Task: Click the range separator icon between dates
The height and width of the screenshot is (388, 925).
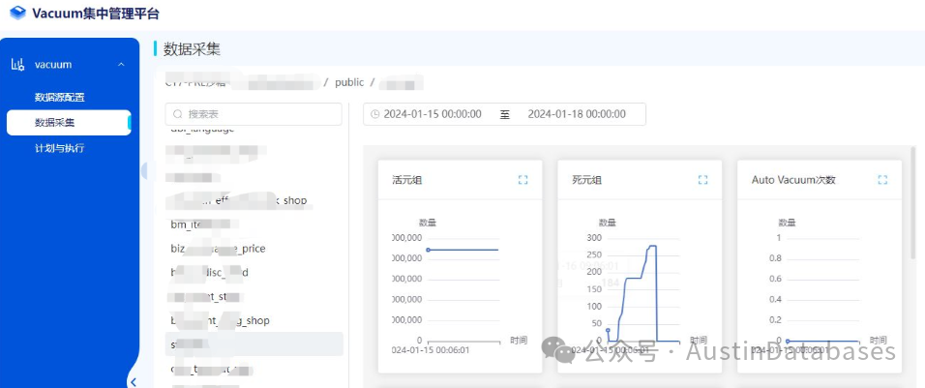Action: [504, 114]
